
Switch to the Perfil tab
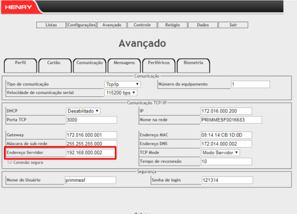[x=20, y=65]
